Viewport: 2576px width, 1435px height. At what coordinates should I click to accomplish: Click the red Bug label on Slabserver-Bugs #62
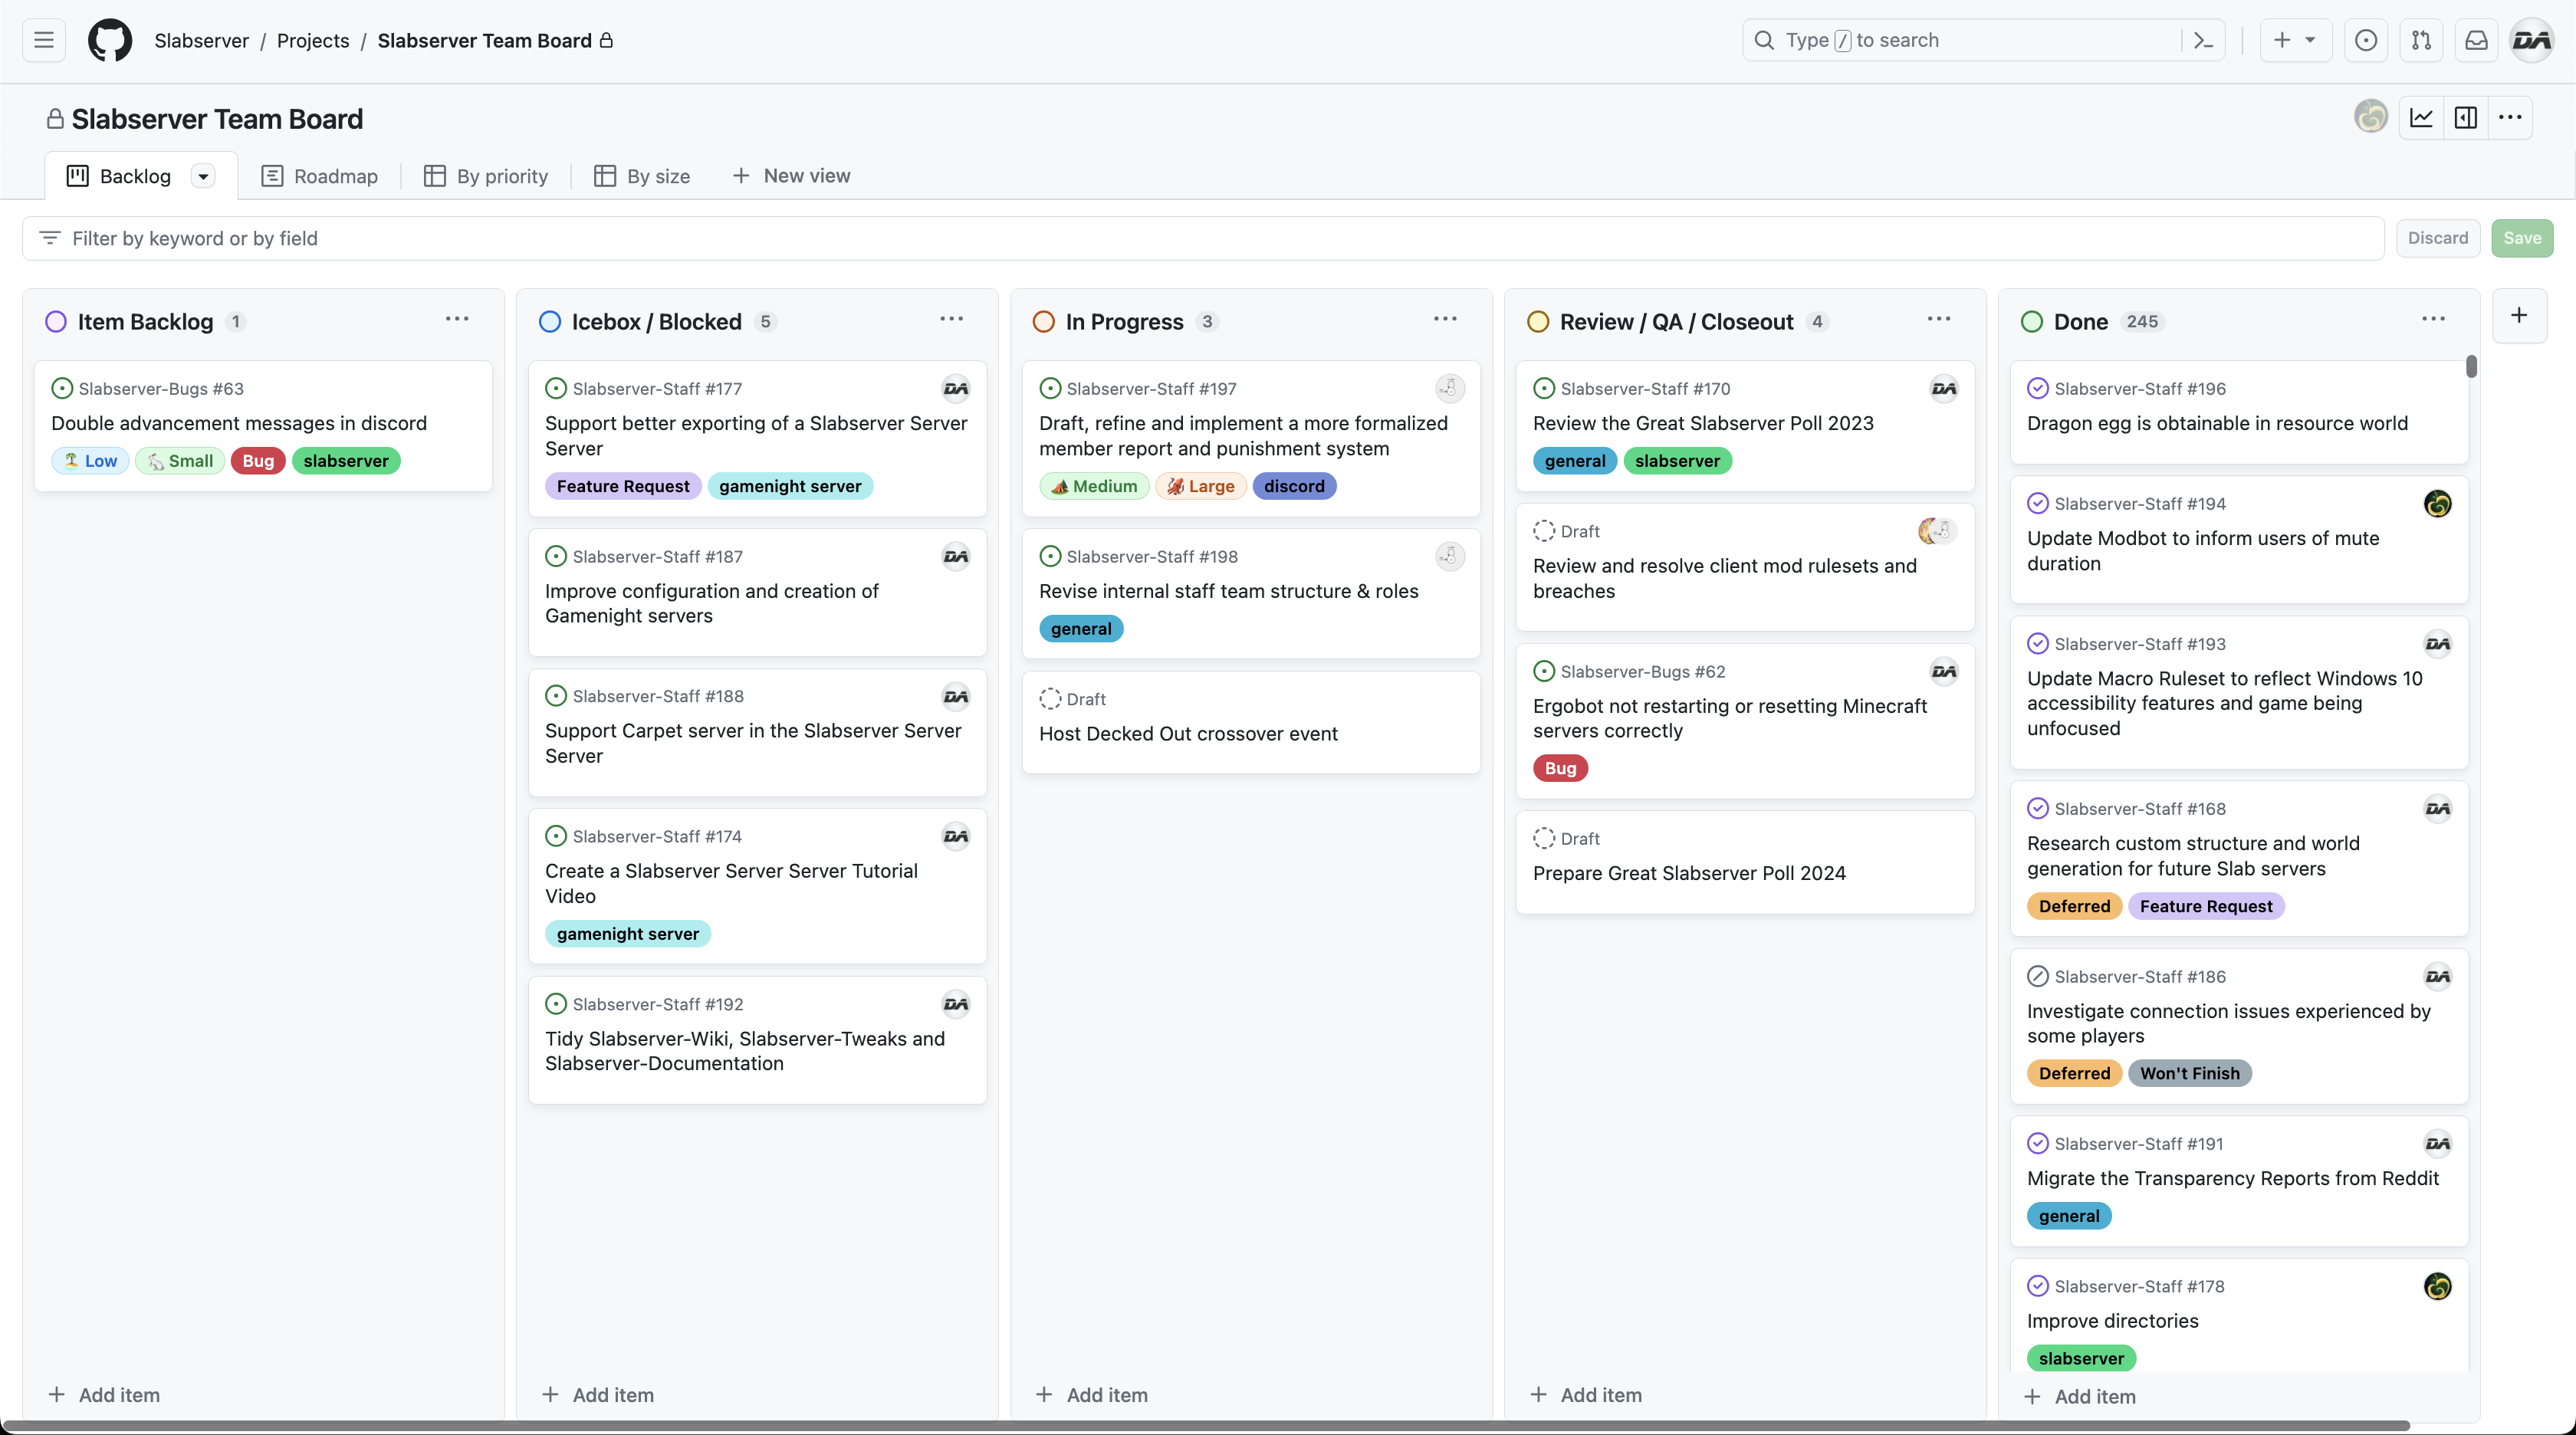1559,768
